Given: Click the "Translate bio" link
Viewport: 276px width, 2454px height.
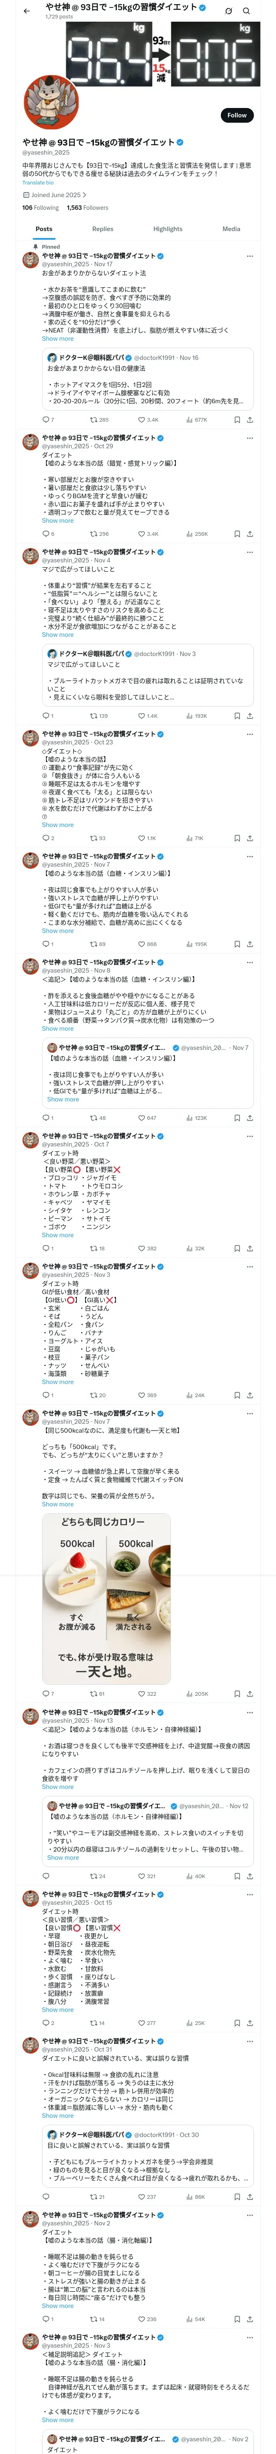Looking at the screenshot, I should point(38,183).
